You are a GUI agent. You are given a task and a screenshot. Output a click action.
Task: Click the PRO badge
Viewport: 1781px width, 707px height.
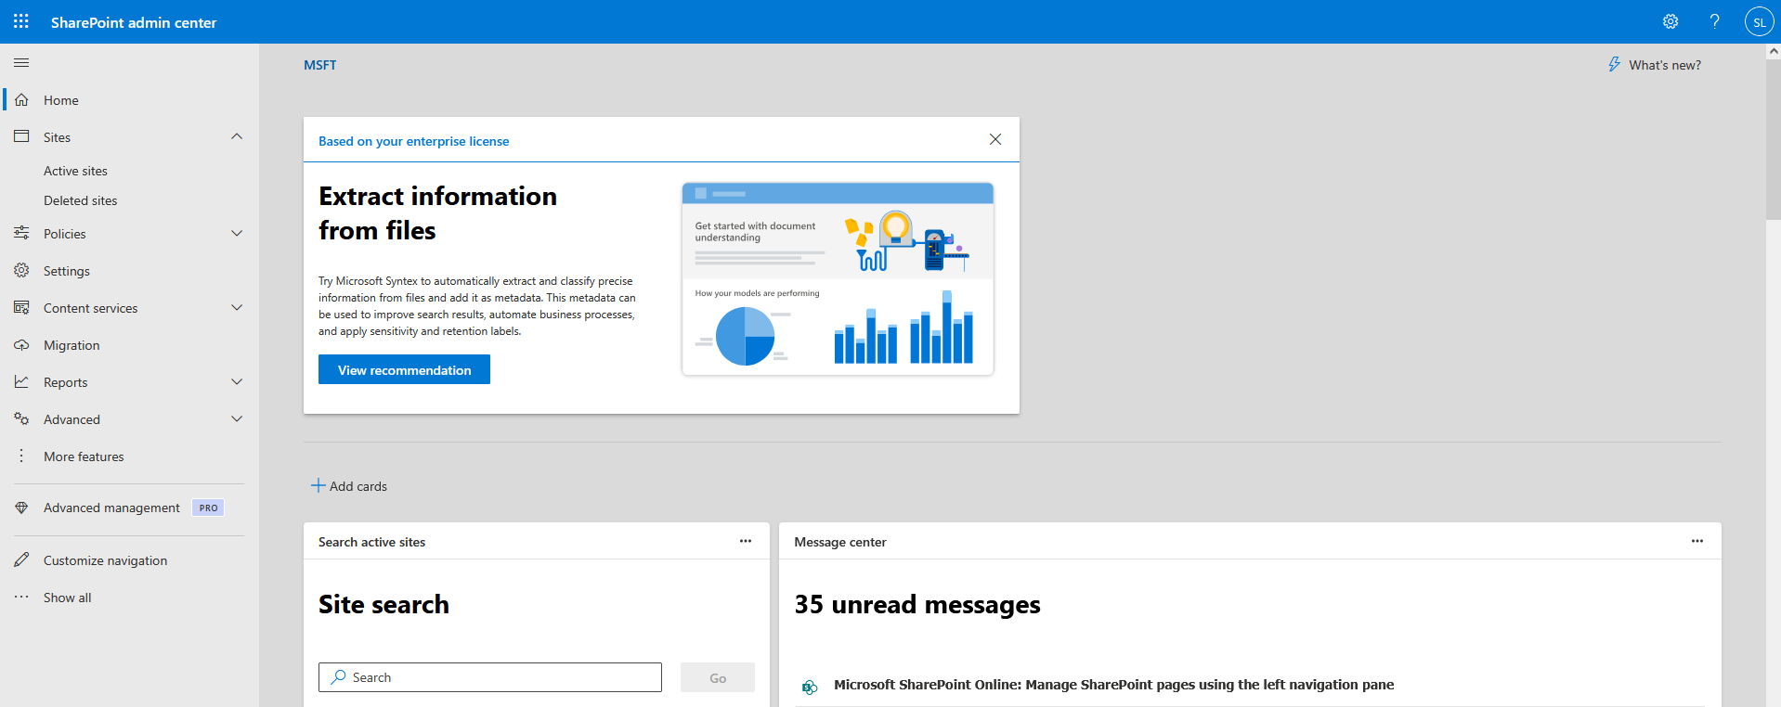[x=208, y=508]
